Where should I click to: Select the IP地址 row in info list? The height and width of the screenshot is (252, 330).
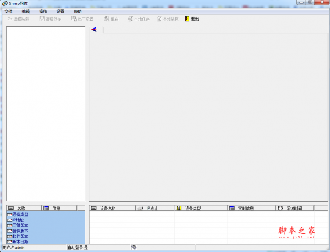(x=46, y=220)
